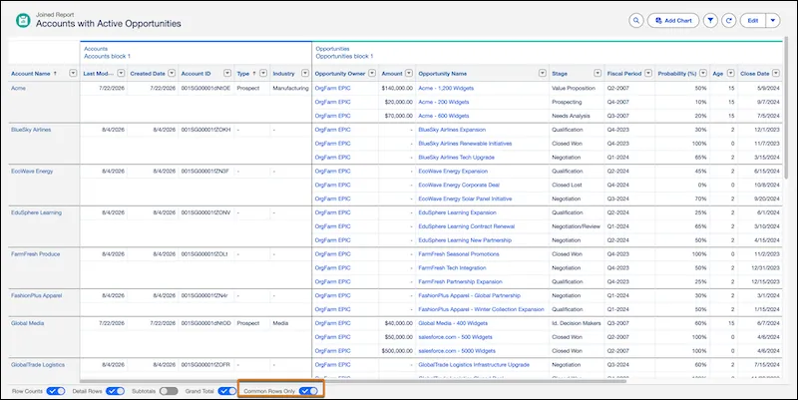Open the filter funnel icon
This screenshot has height=400, width=798.
pyautogui.click(x=710, y=20)
